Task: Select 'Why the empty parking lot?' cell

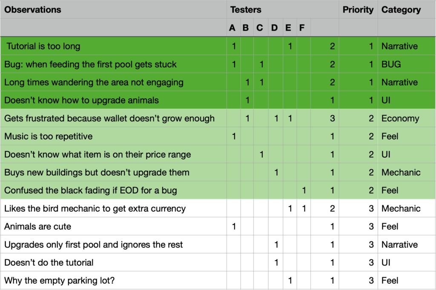Action: [113, 280]
